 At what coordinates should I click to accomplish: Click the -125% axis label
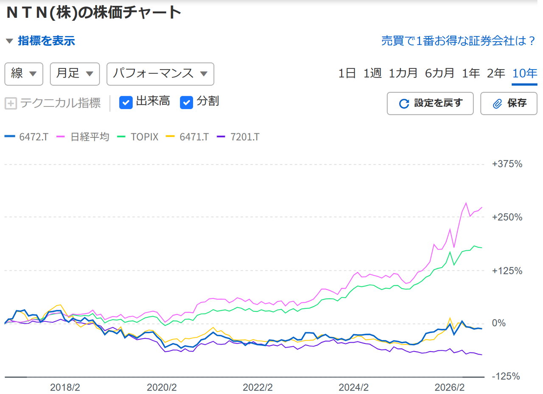[506, 377]
